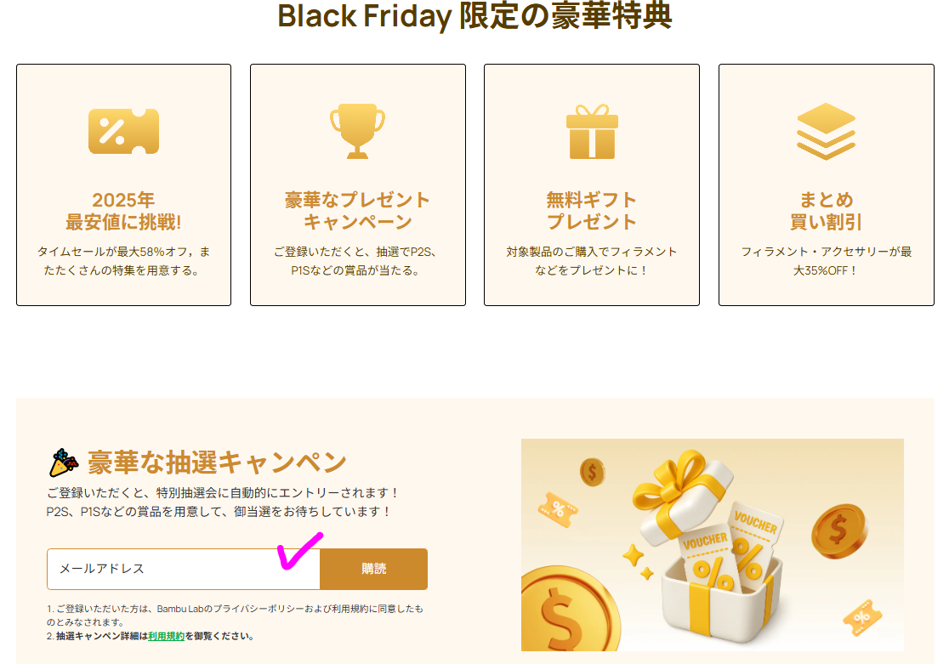Click the dollar coin on the right side

(x=838, y=531)
